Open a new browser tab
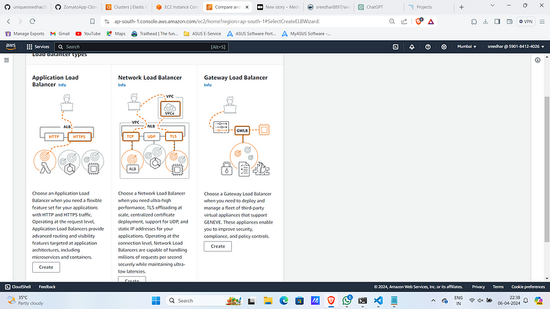The width and height of the screenshot is (550, 309). click(x=462, y=7)
